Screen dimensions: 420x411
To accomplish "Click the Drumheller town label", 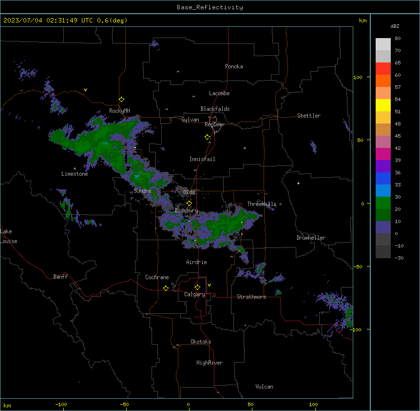I will click(311, 238).
